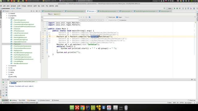
Task: Open IntelliJ IDEA icon in the dock
Action: 88,108
